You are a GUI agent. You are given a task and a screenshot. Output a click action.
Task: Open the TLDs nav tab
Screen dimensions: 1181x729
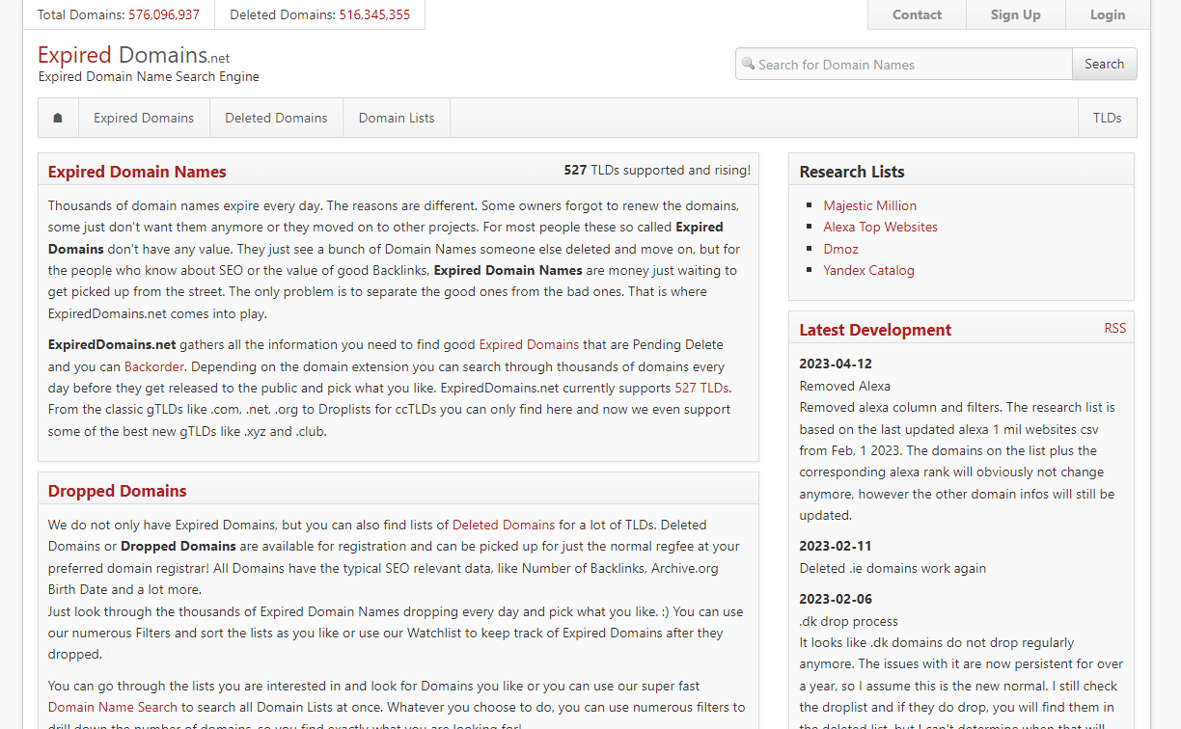(1107, 118)
